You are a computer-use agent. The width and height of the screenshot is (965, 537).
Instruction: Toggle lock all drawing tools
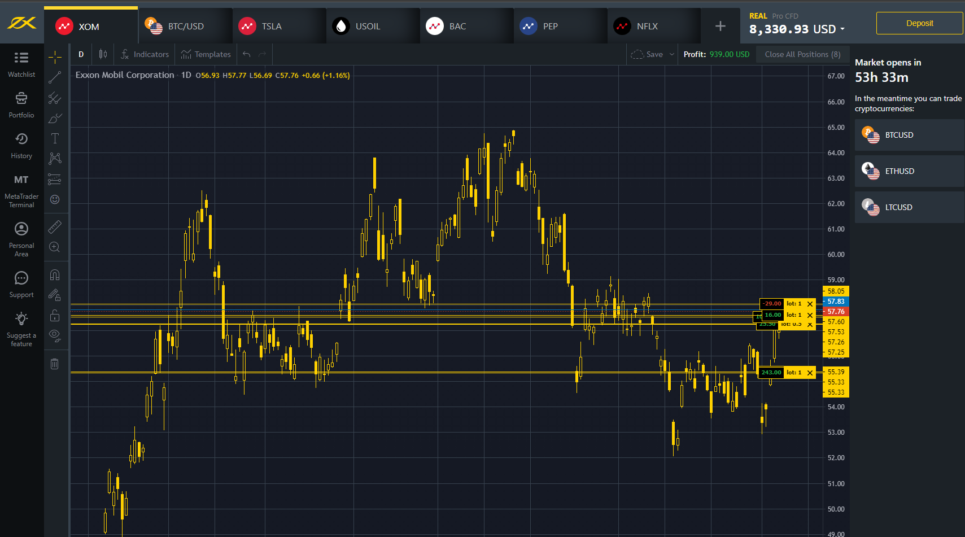click(55, 315)
